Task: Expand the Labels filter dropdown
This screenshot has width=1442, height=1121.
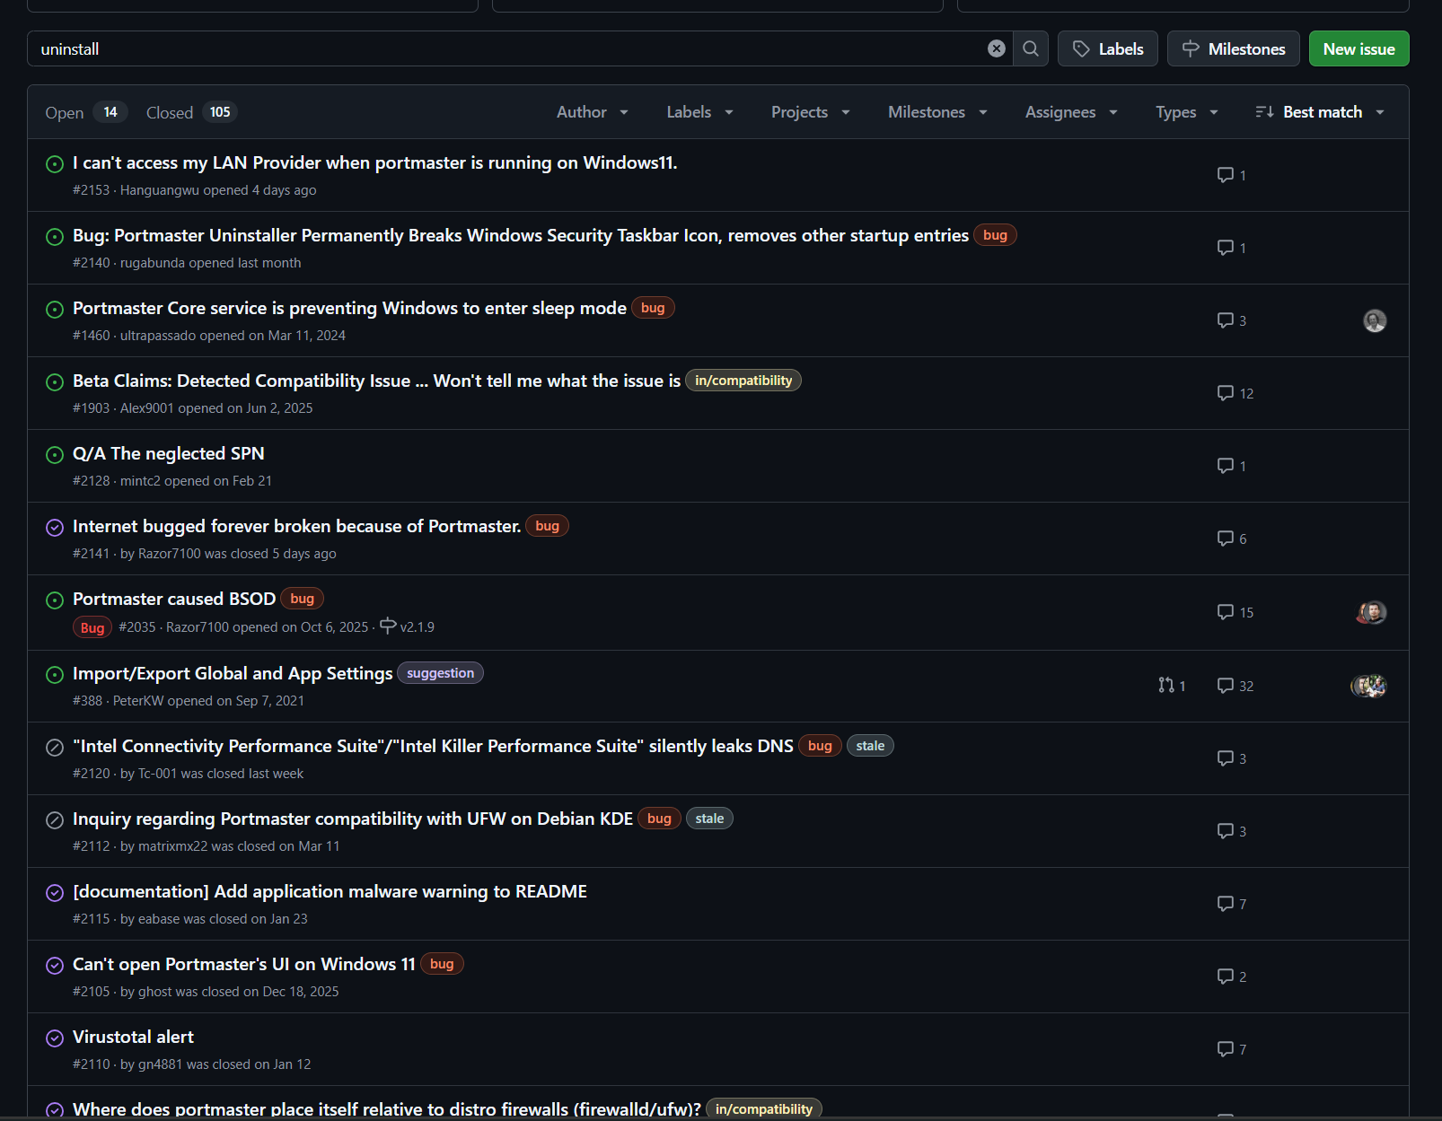Action: coord(700,112)
